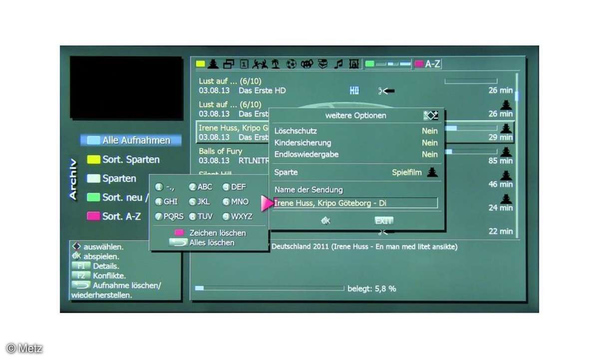
Task: Click the playback progress bar of the 29 min row
Action: [x=471, y=128]
